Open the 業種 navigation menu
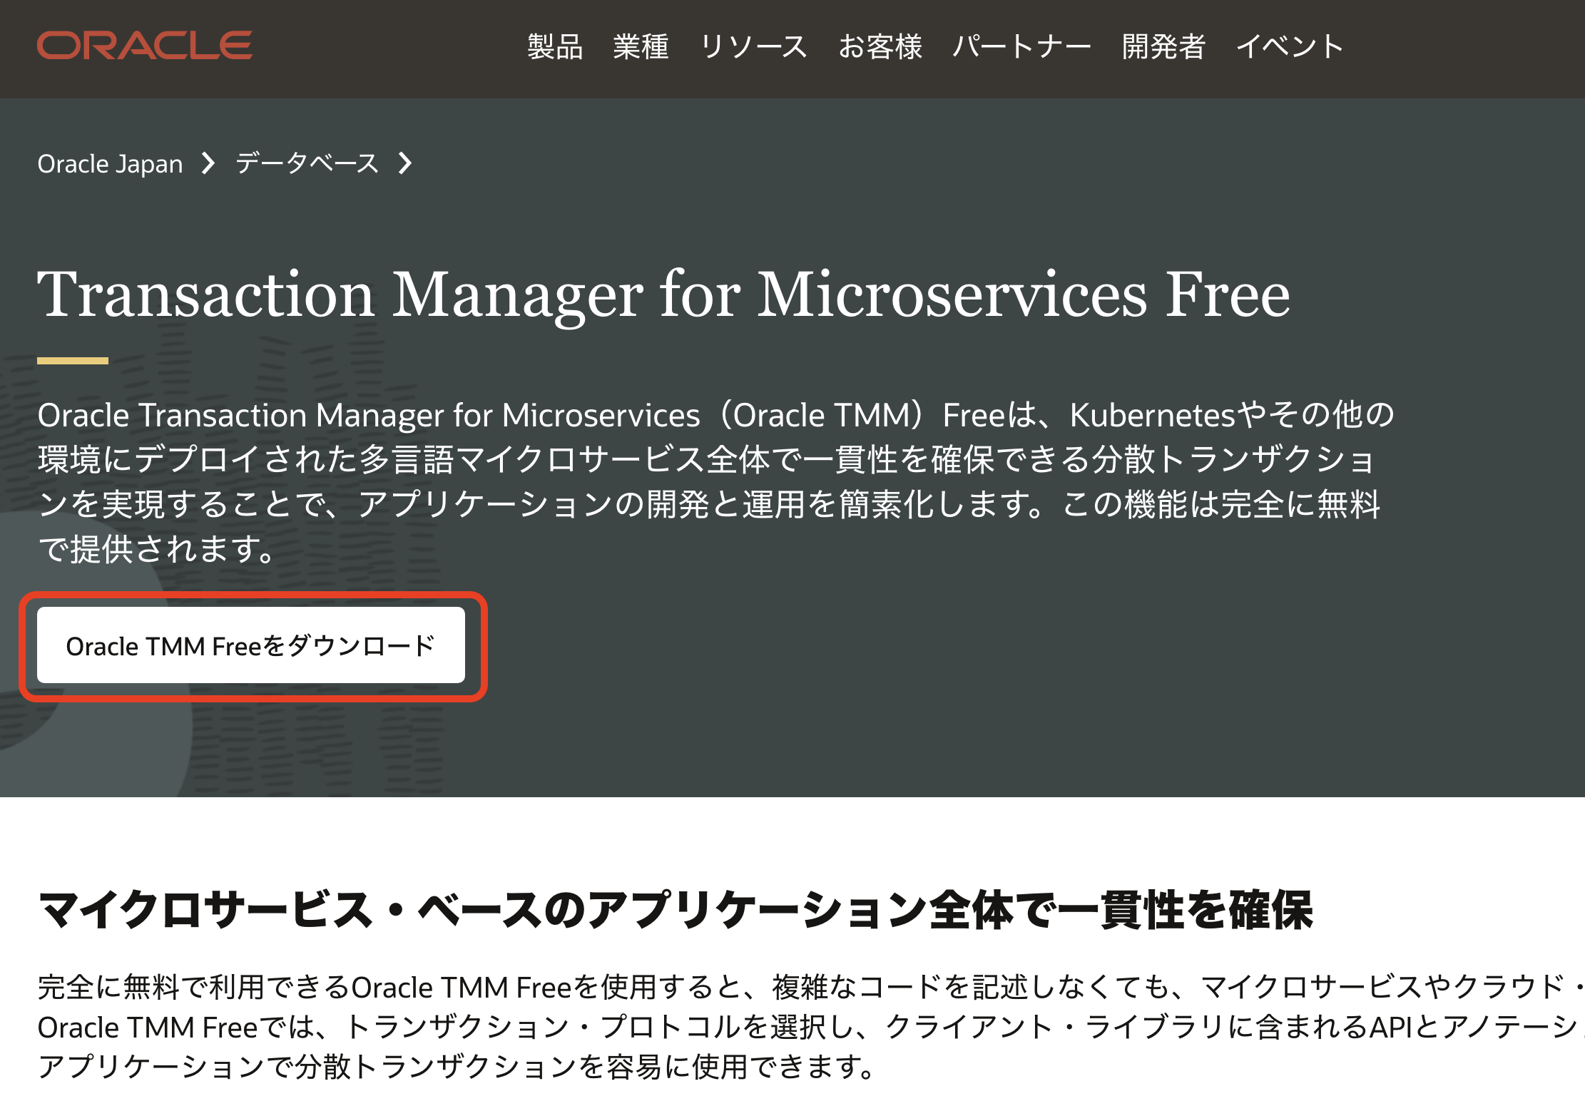This screenshot has height=1101, width=1585. [641, 47]
